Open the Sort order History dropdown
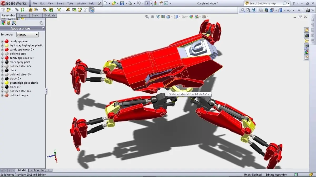 click(27, 35)
